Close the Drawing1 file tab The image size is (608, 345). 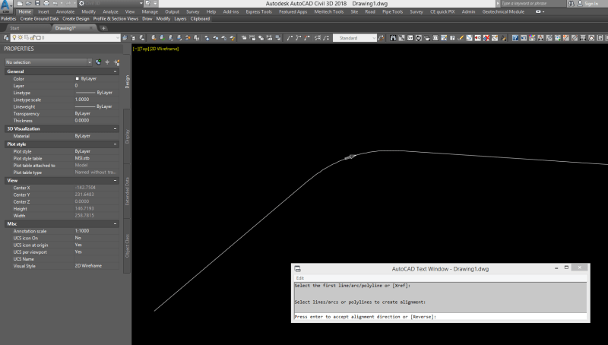(91, 28)
